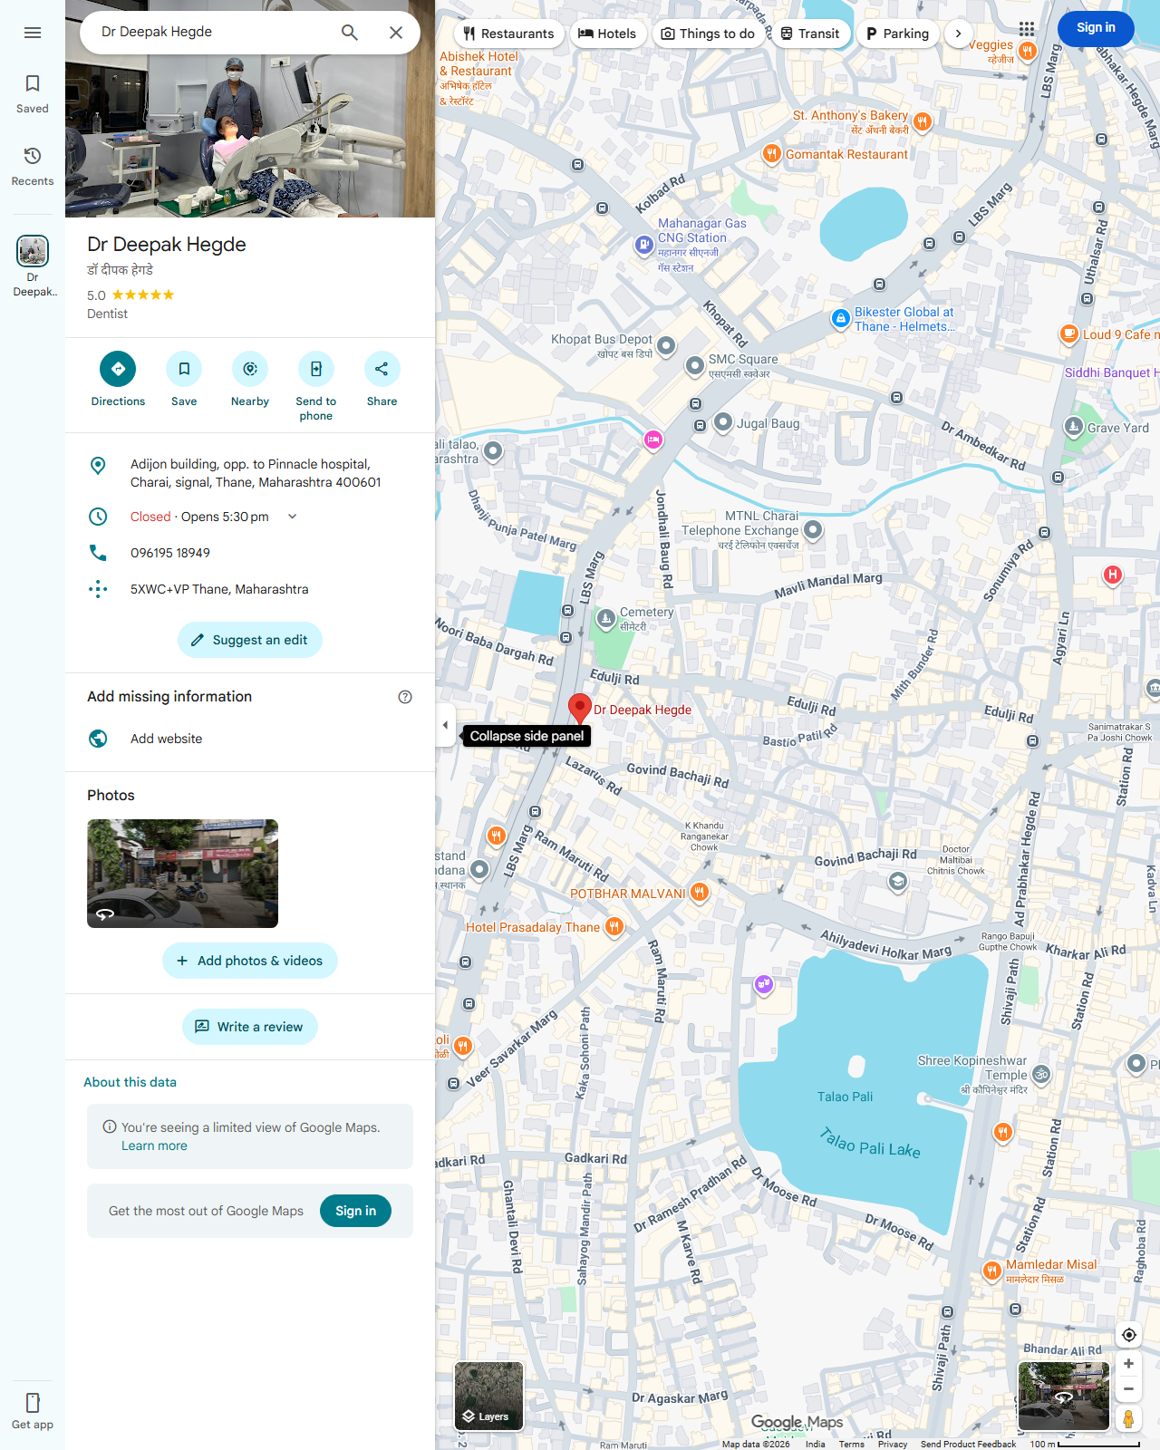The width and height of the screenshot is (1160, 1450).
Task: Click the Suggest an edit button
Action: [x=250, y=640]
